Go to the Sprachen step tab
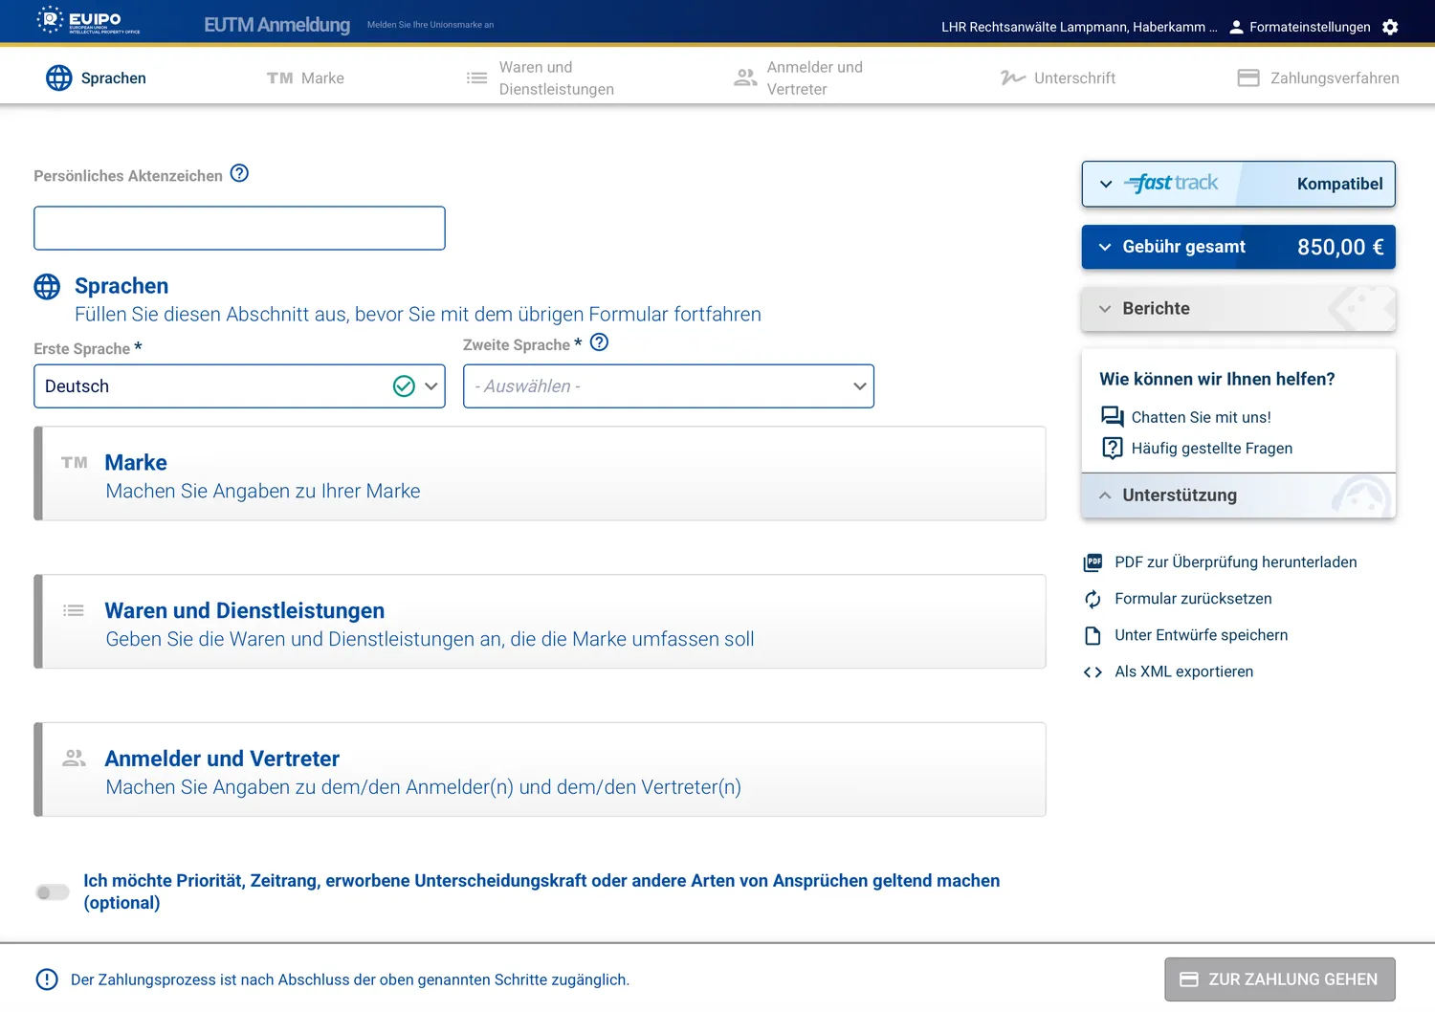Image resolution: width=1435 pixels, height=1012 pixels. (96, 77)
